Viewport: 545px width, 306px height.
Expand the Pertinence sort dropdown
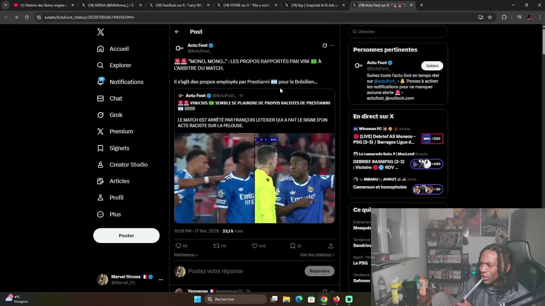click(186, 255)
